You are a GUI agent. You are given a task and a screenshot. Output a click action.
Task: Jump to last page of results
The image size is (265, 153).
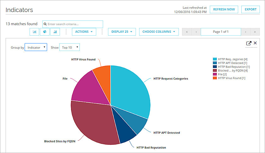coord(255,32)
